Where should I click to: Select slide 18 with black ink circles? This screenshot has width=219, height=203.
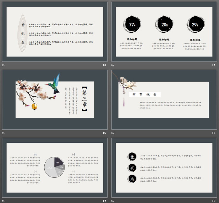pos(164,167)
